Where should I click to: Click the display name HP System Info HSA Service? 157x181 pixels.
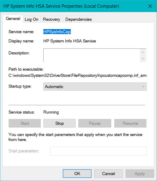[70, 41]
